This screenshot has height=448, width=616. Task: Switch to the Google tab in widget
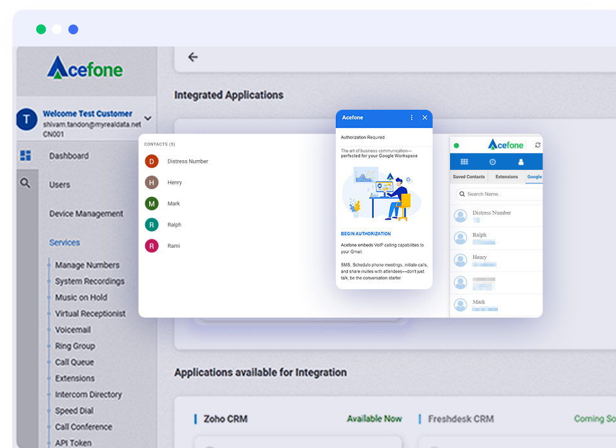tap(534, 177)
